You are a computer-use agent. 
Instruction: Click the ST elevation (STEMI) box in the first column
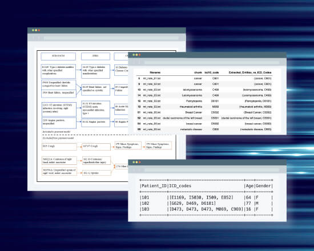tap(59, 110)
